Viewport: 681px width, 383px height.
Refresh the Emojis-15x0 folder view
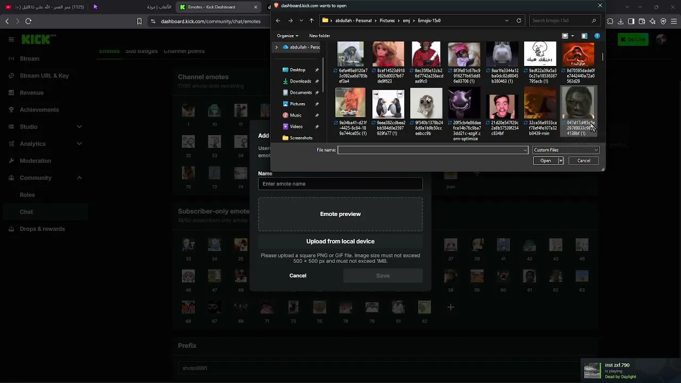pyautogui.click(x=519, y=21)
